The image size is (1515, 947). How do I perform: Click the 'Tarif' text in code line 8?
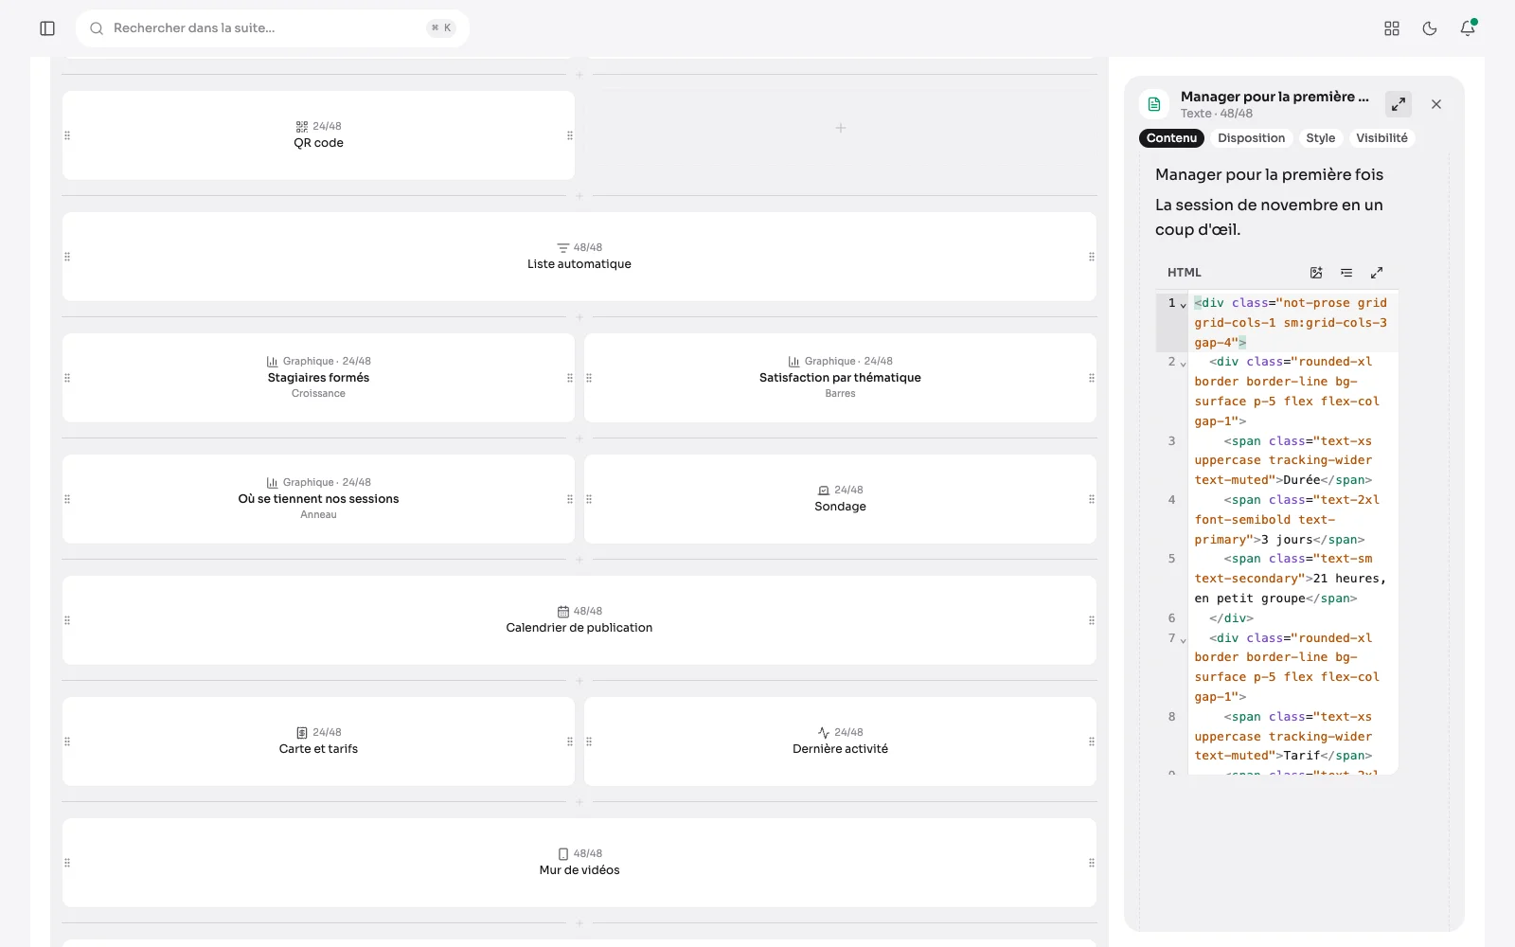(x=1302, y=756)
